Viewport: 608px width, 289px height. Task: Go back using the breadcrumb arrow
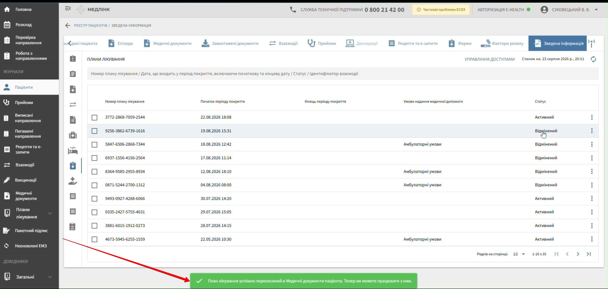tap(67, 25)
